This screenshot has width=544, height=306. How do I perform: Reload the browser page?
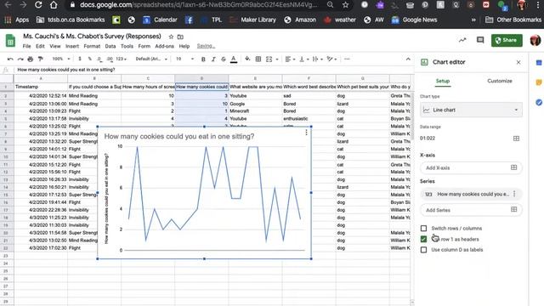coord(38,5)
